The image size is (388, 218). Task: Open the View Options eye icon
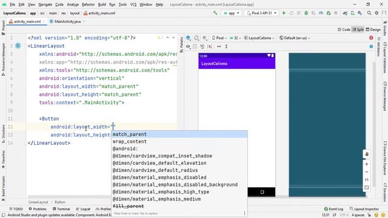(x=189, y=47)
